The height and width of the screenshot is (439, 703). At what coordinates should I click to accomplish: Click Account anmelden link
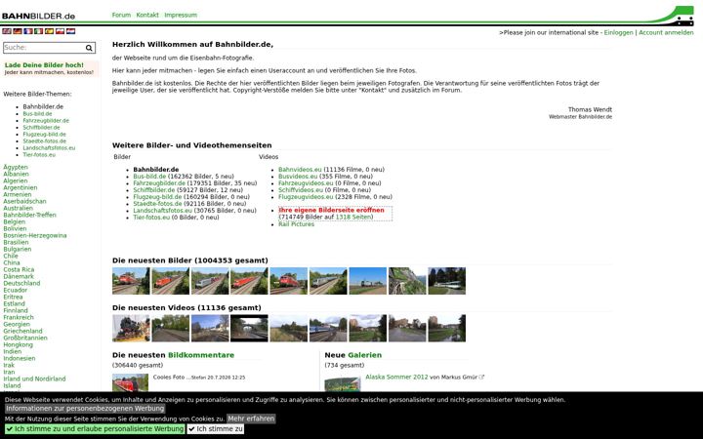pos(666,33)
